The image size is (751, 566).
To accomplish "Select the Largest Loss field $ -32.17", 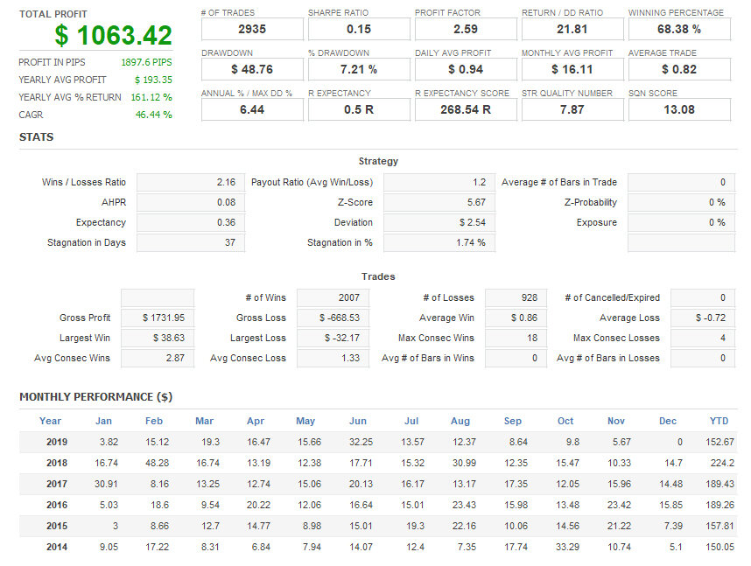I will point(333,338).
